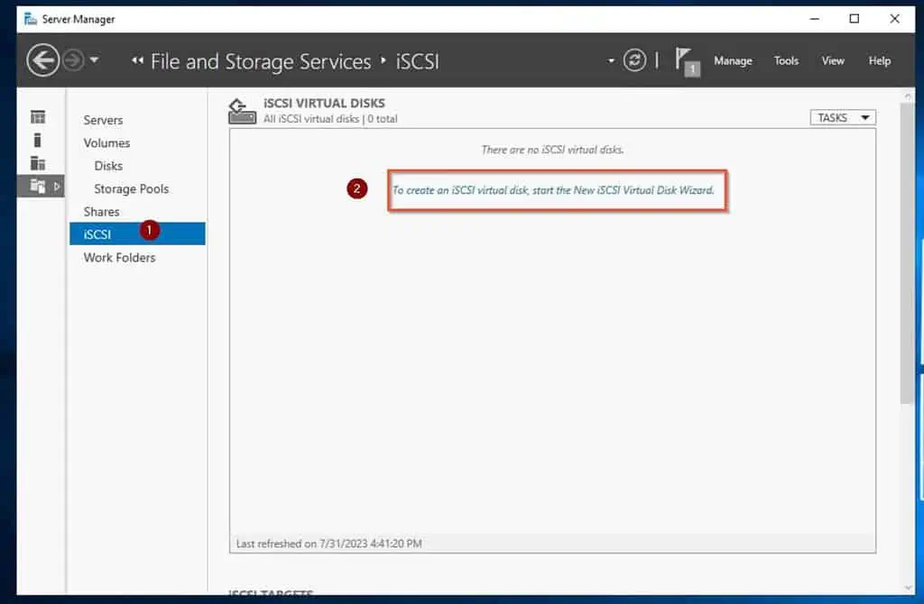The height and width of the screenshot is (604, 924).
Task: Select File and Storage Services icon in left rail
Action: (x=38, y=186)
